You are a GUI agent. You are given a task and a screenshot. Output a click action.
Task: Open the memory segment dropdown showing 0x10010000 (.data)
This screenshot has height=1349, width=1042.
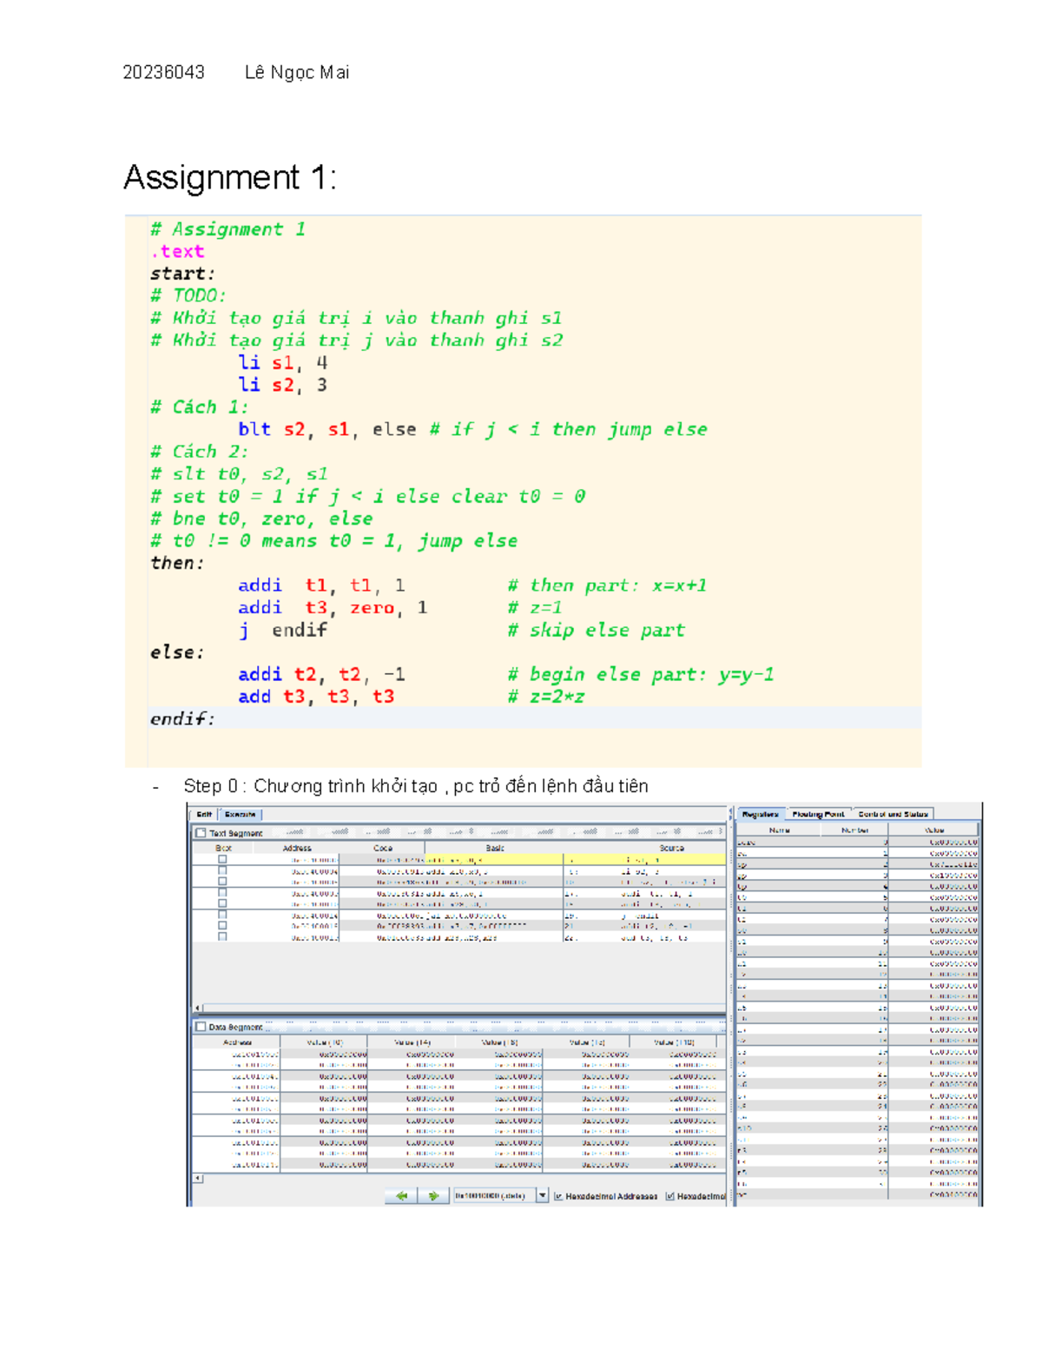pos(495,1195)
